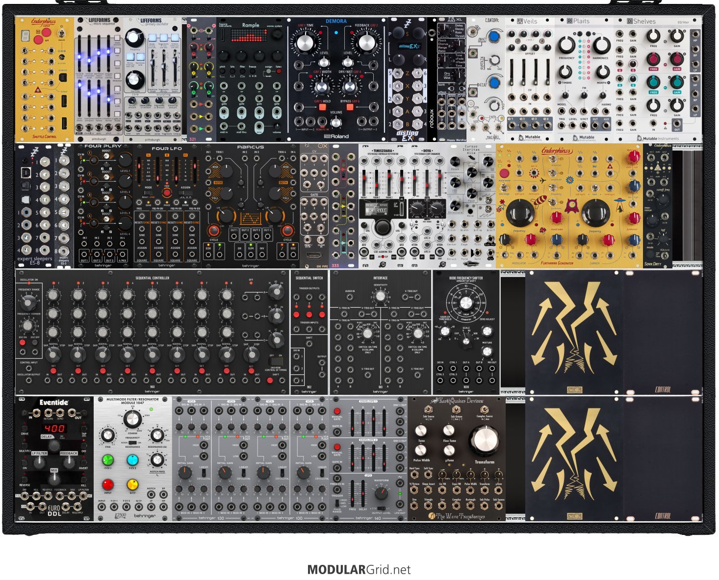Image resolution: width=719 pixels, height=580 pixels.
Task: Turn the TIME knob on Roland Demora
Action: click(x=305, y=43)
